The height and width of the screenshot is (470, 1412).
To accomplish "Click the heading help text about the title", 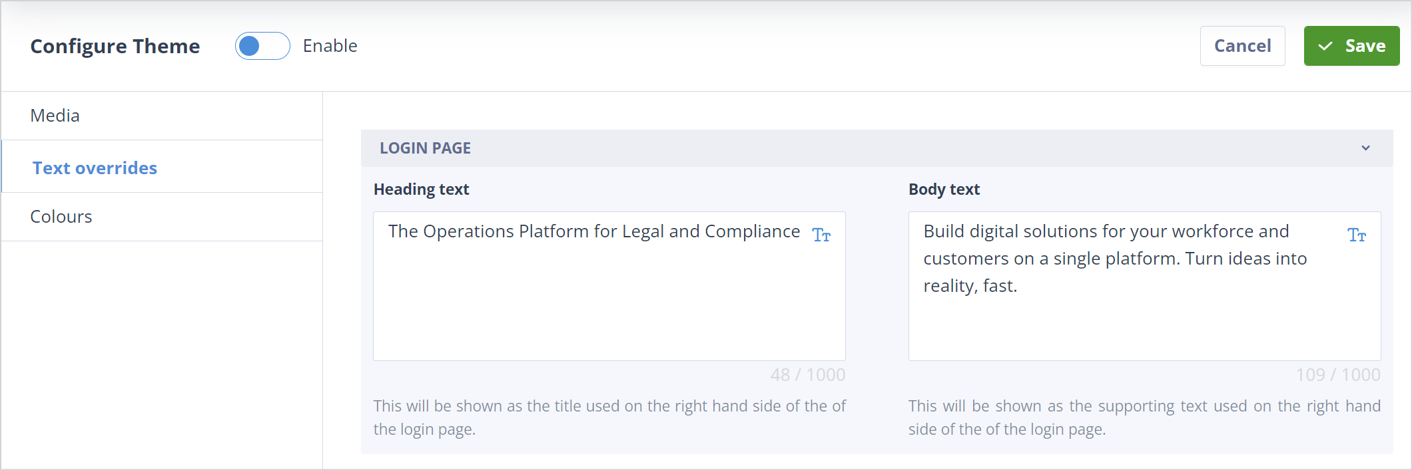I will point(609,417).
